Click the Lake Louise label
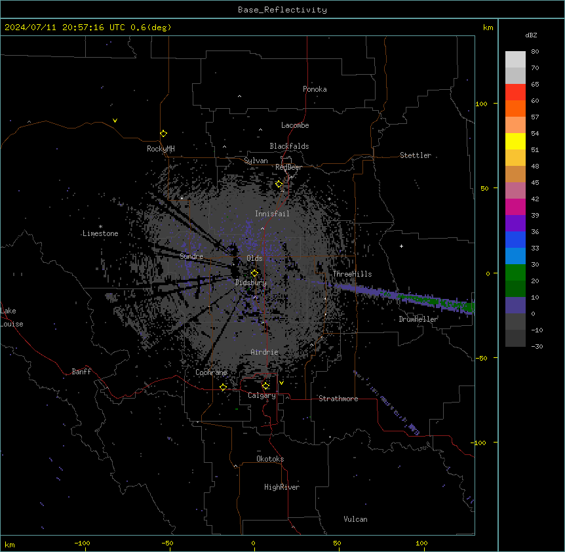The width and height of the screenshot is (565, 552). pos(12,317)
